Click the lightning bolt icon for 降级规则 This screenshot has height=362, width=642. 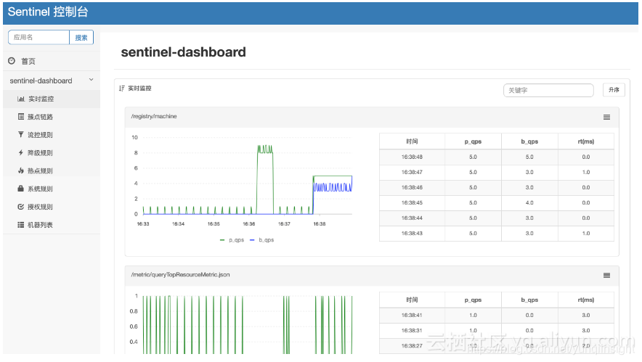(x=21, y=152)
